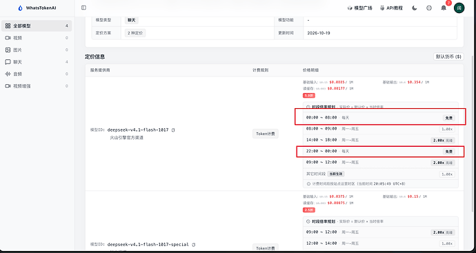The height and width of the screenshot is (253, 476).
Task: Open the language globe icon
Action: click(429, 8)
